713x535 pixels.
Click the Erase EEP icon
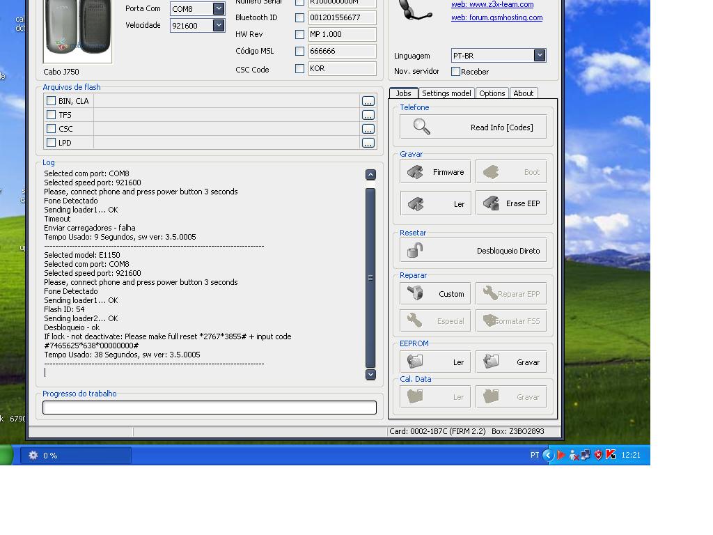491,203
